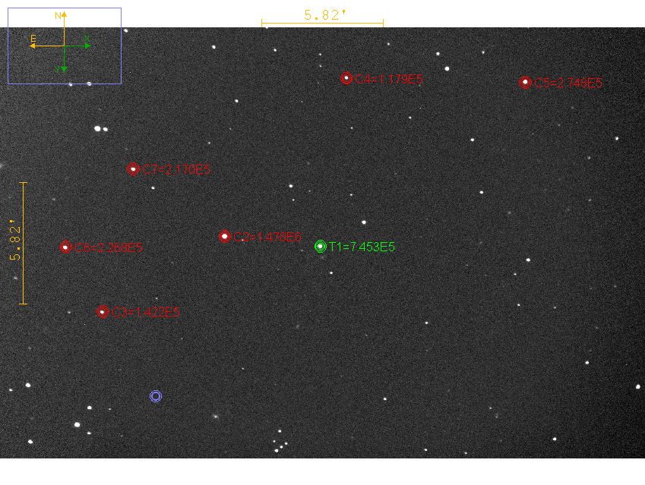Click the C4 flux value text

coord(388,79)
